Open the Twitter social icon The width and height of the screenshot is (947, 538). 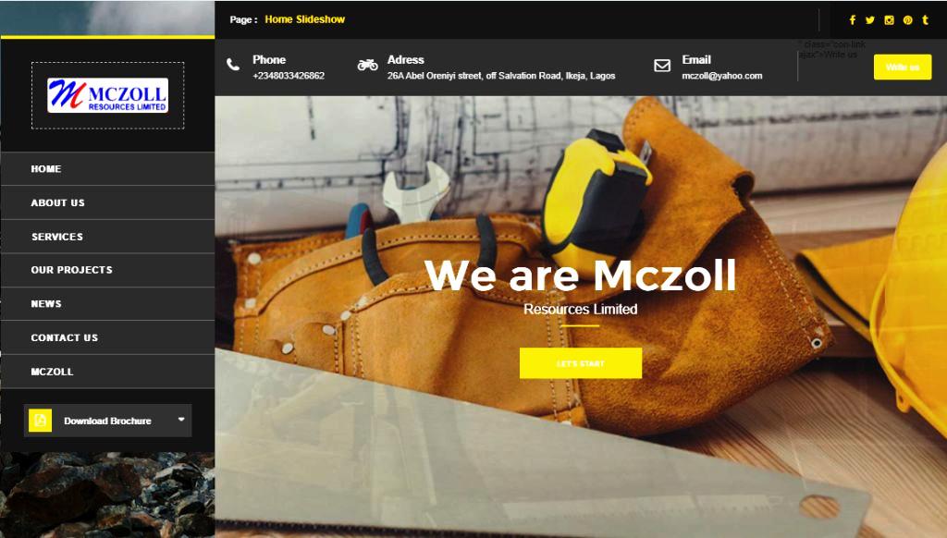click(869, 20)
